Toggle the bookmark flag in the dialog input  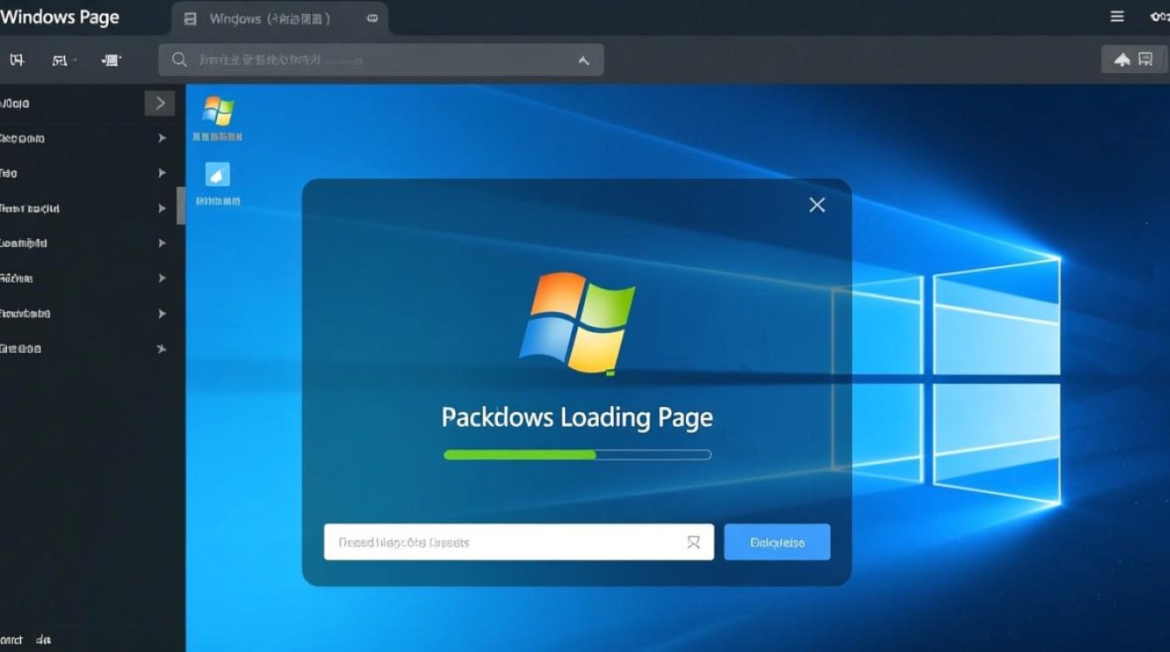click(694, 542)
